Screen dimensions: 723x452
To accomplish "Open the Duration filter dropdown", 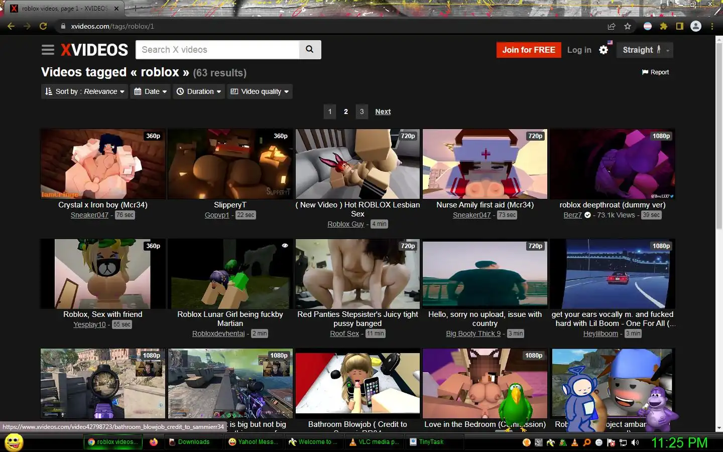I will pyautogui.click(x=199, y=91).
